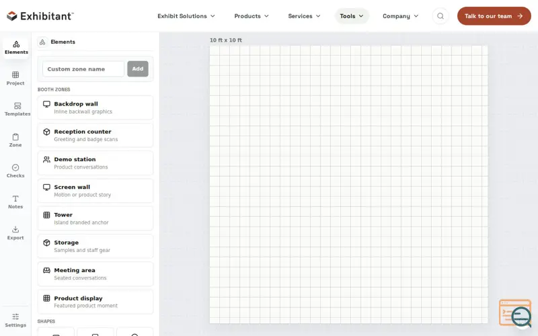Add a Product display zone
Screen dimensions: 538x336
(x=95, y=302)
